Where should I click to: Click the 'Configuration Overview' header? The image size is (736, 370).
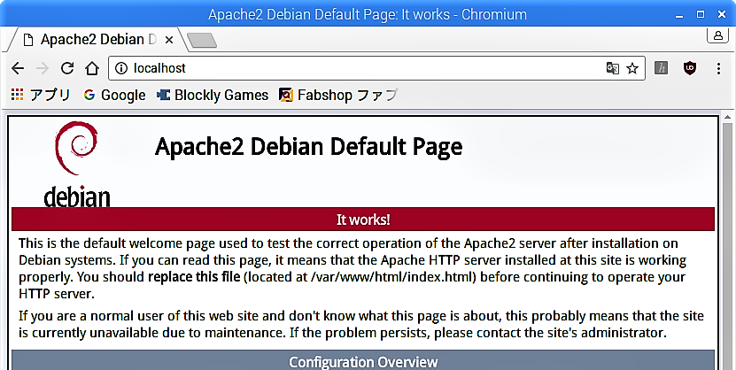point(363,361)
